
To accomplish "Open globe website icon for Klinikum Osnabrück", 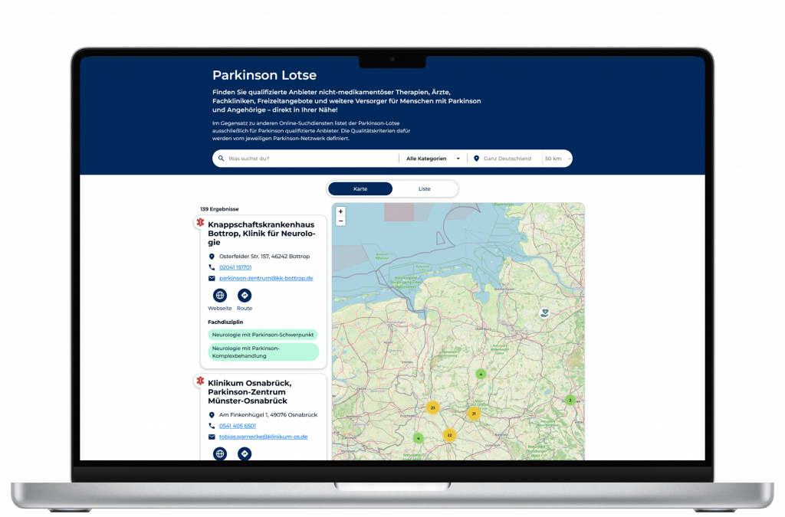I will click(220, 453).
